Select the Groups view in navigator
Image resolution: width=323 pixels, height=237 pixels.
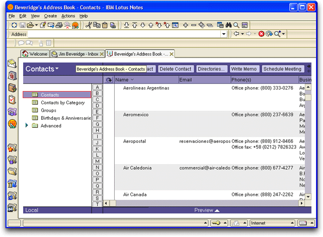[x=48, y=110]
